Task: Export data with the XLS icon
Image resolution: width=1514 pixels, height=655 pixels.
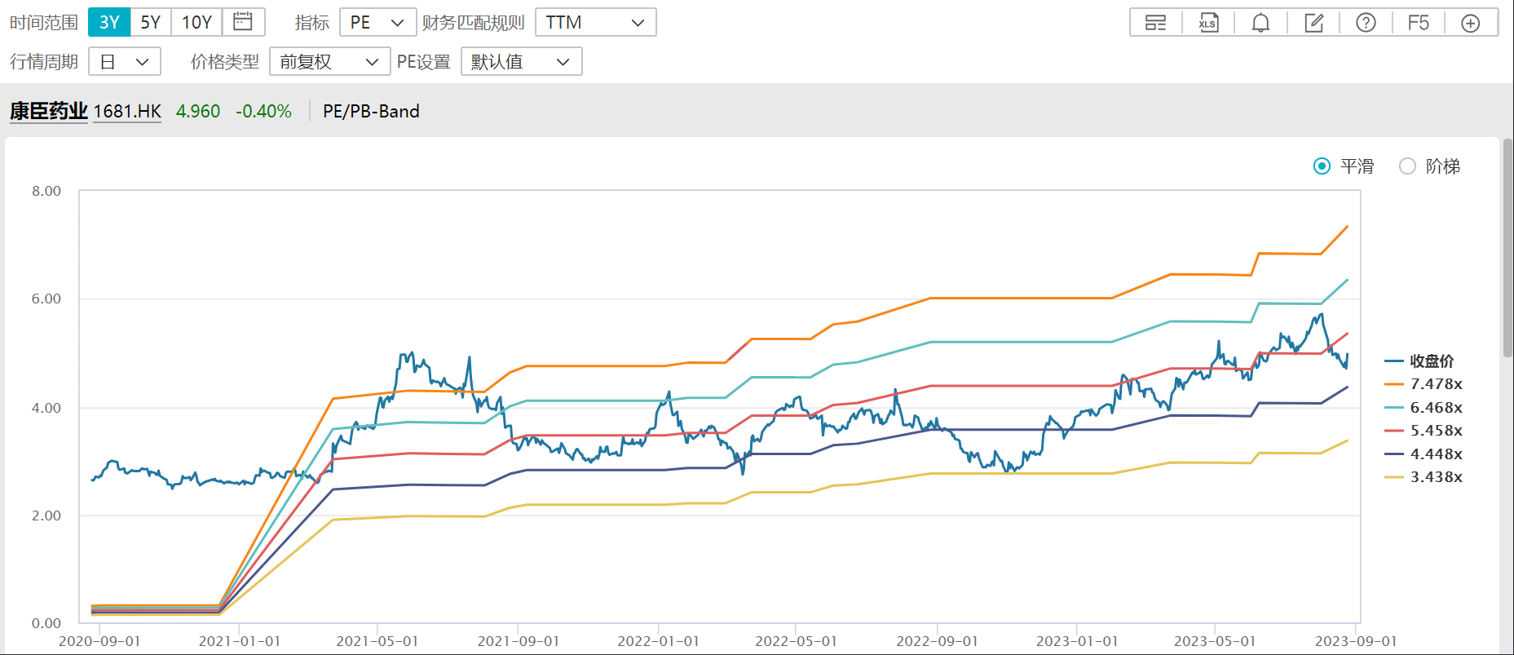Action: [1207, 23]
